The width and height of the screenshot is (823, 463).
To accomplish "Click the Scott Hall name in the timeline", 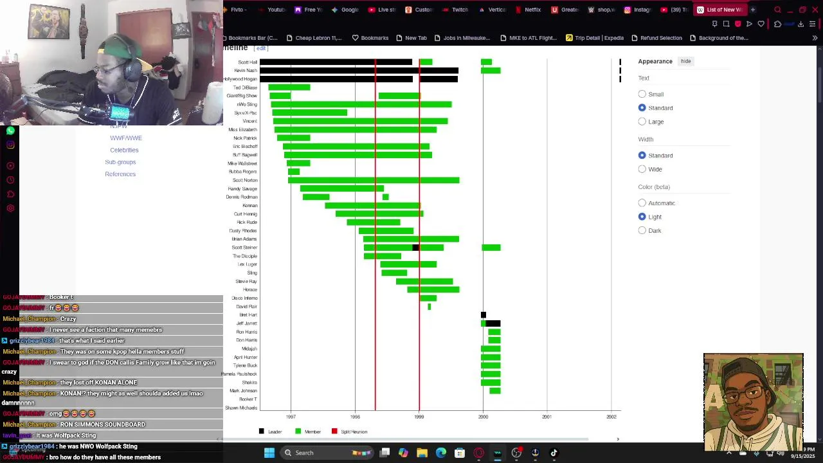I will click(248, 62).
